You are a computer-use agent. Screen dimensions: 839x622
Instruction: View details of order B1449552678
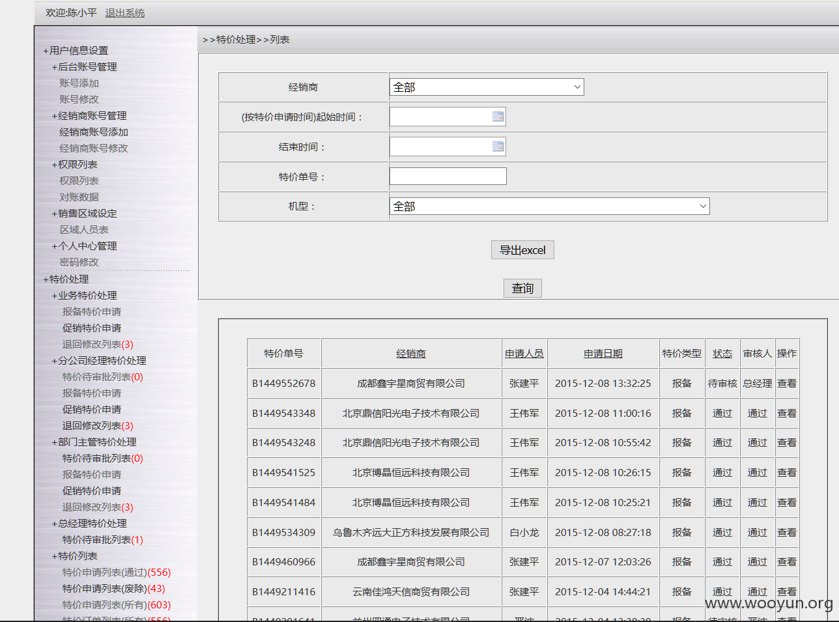point(787,384)
